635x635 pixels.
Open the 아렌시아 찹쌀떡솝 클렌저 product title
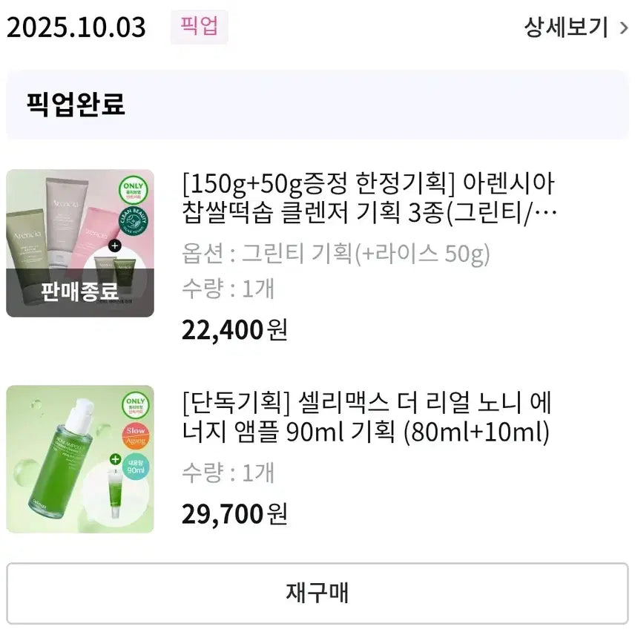pos(369,197)
